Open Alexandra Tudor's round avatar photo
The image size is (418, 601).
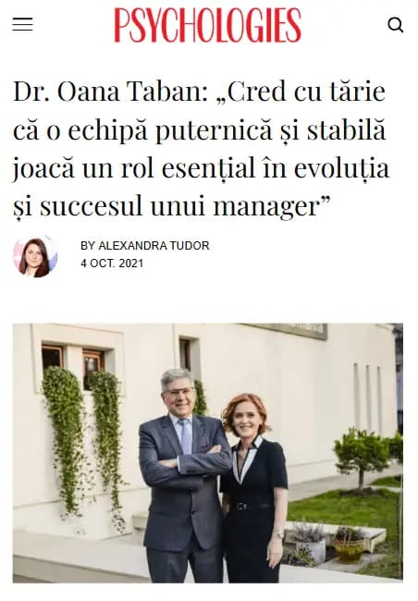[35, 256]
